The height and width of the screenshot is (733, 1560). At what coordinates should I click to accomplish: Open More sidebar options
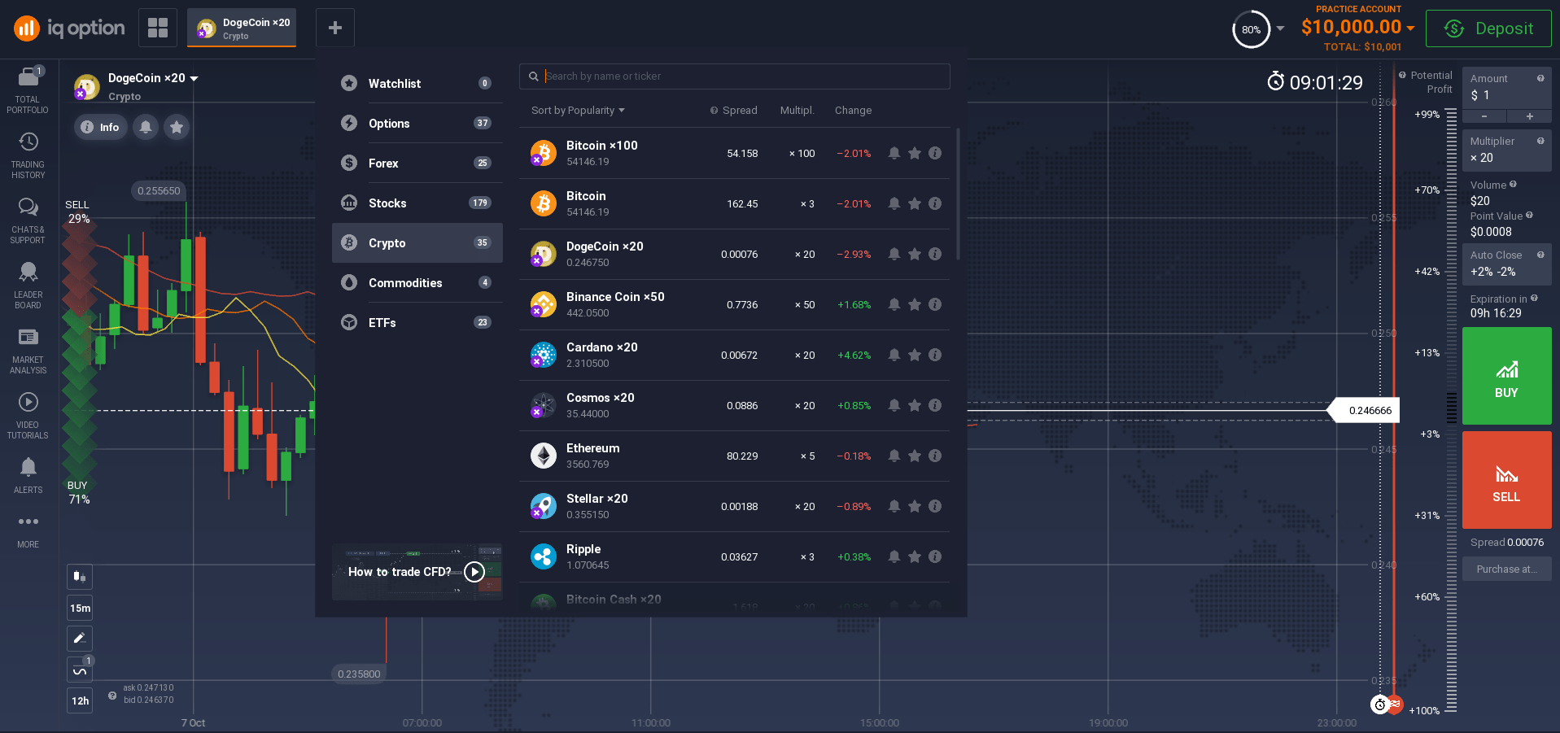(x=28, y=530)
